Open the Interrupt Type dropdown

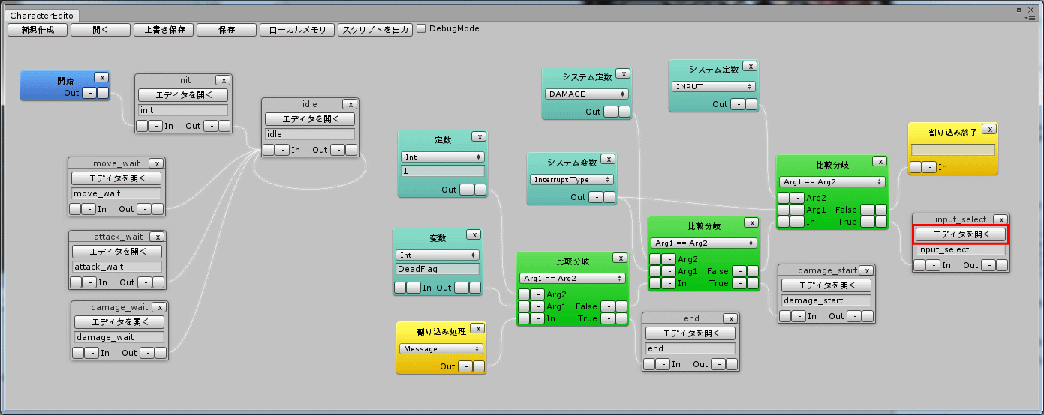point(572,180)
